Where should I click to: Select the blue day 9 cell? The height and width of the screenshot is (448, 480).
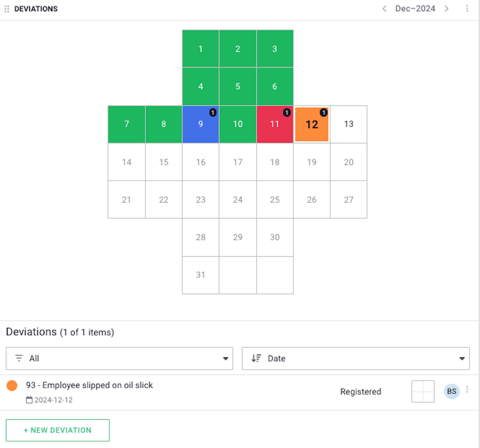click(200, 124)
